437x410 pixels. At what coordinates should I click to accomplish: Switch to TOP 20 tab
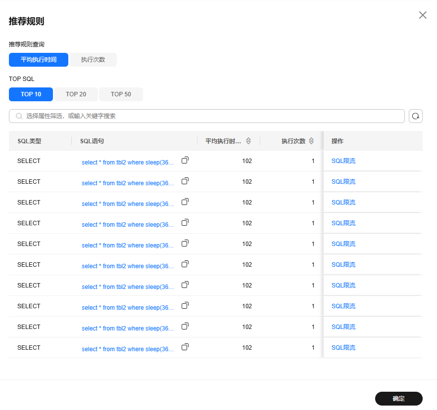(x=76, y=94)
